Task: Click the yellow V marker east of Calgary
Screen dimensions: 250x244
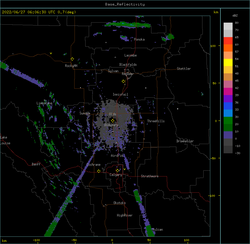Action: coord(124,169)
